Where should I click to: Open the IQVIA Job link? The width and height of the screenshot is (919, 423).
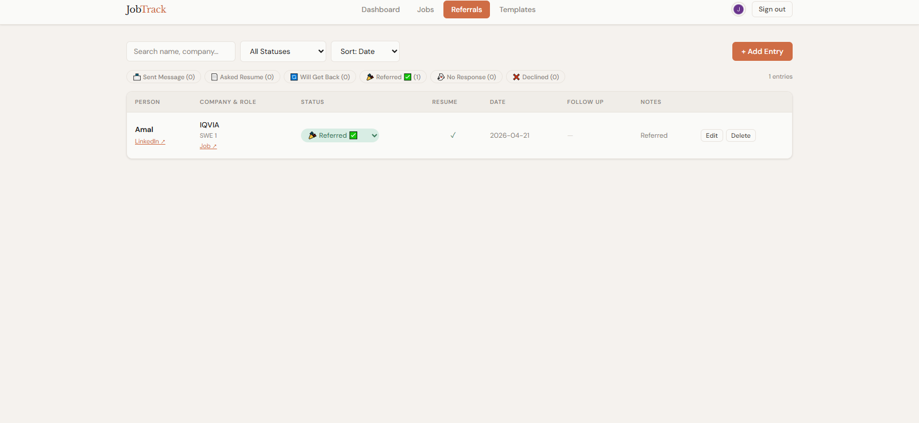(208, 146)
